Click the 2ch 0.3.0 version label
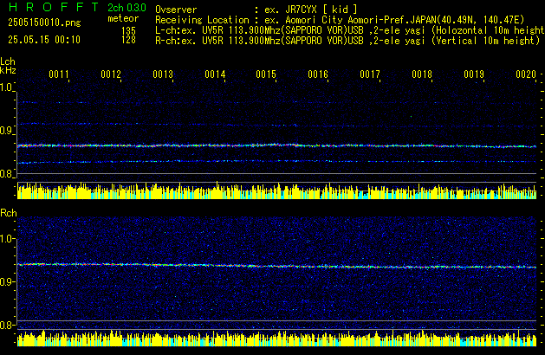This screenshot has height=355, width=545. [x=127, y=8]
